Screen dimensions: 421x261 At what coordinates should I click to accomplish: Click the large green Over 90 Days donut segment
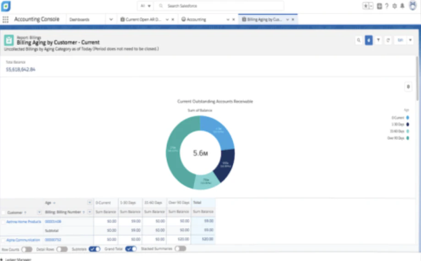pyautogui.click(x=174, y=150)
